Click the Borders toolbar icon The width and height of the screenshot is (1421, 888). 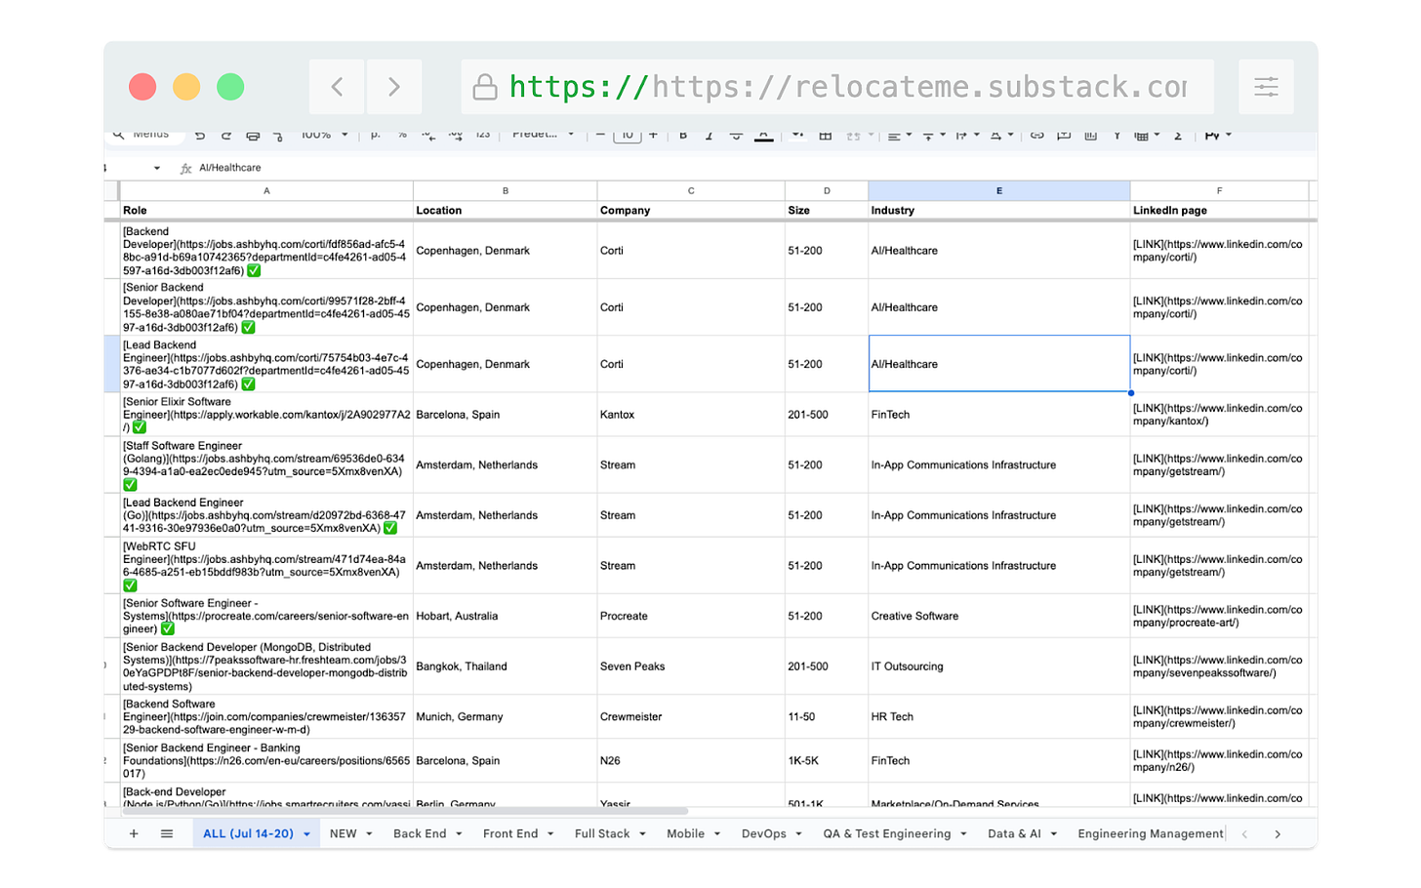pos(826,136)
